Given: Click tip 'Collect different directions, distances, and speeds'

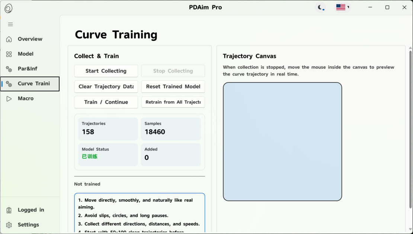Looking at the screenshot, I should (139, 224).
